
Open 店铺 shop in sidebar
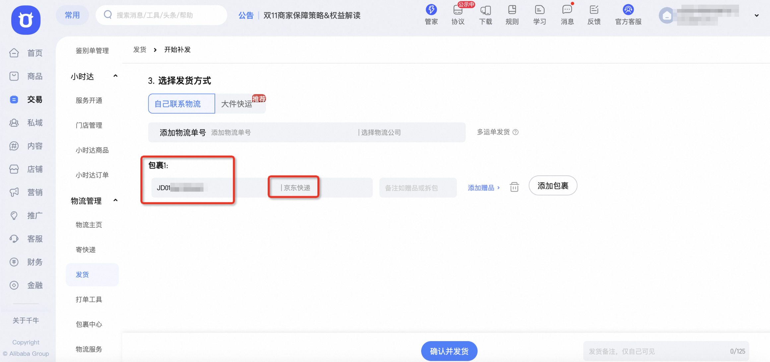pyautogui.click(x=26, y=169)
